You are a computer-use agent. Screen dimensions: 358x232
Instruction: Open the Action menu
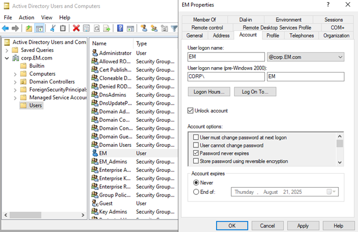click(x=27, y=17)
